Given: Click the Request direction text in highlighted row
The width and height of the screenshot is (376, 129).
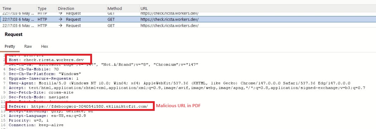Looking at the screenshot, I should coord(73,19).
